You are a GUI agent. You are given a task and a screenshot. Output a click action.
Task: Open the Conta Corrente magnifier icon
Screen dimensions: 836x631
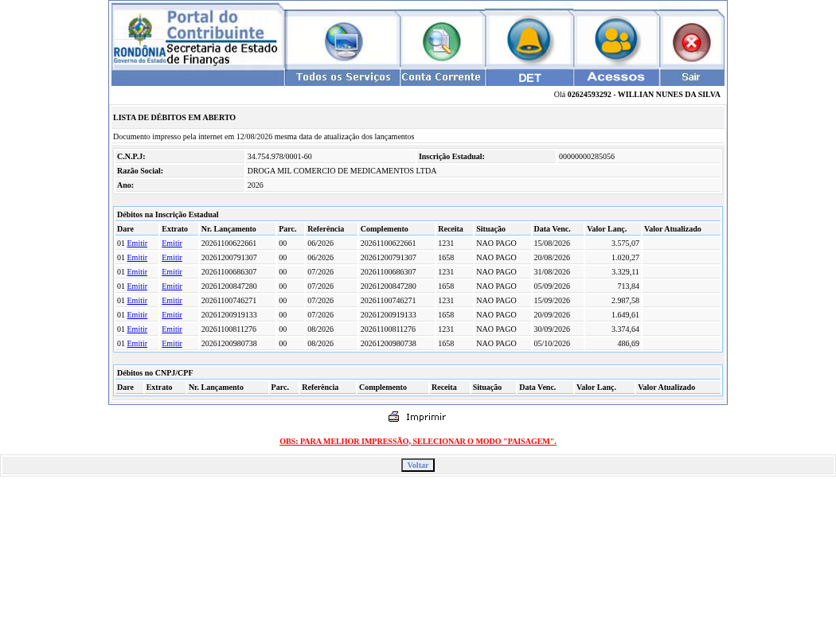[x=441, y=41]
